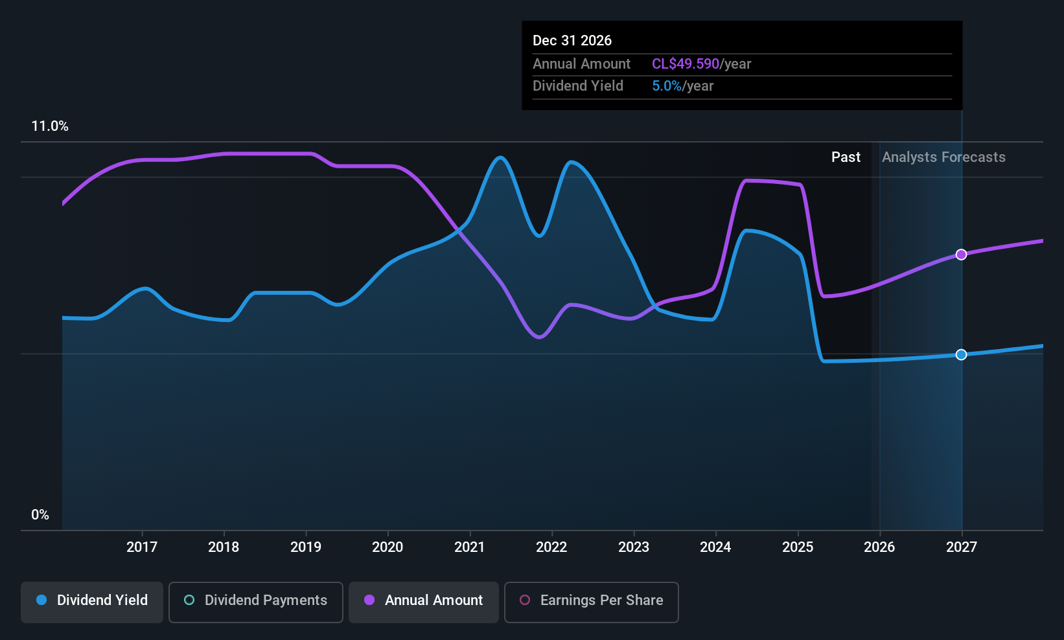Click the 2027 x-axis label

click(x=962, y=547)
